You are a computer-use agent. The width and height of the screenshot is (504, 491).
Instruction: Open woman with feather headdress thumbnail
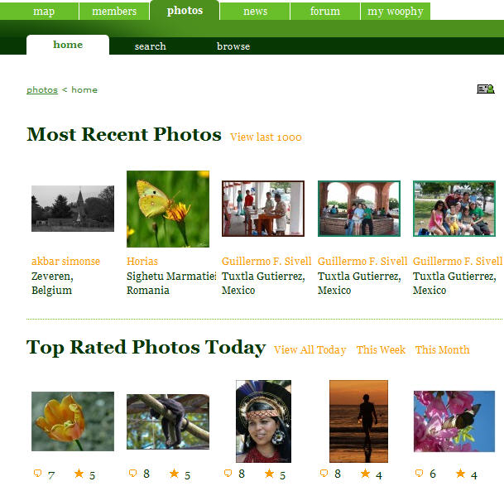[x=263, y=421]
